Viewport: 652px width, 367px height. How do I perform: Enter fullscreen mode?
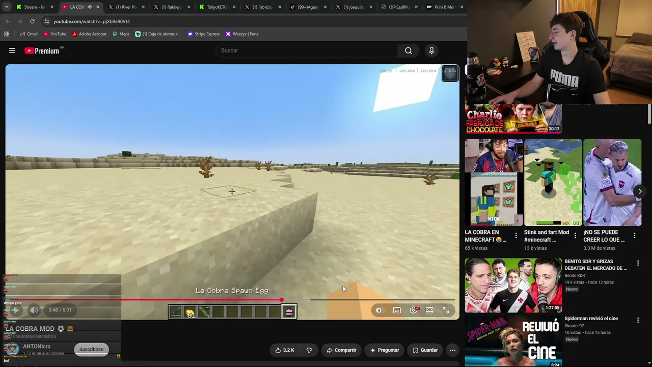coord(446,310)
